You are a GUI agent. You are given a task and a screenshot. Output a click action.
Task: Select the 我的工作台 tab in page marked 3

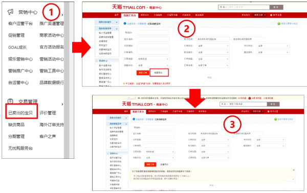pos(138,111)
